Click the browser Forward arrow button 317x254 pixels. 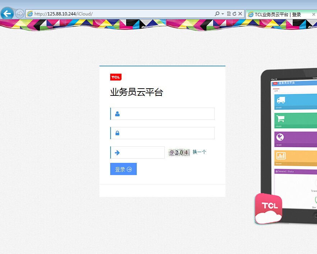20,14
